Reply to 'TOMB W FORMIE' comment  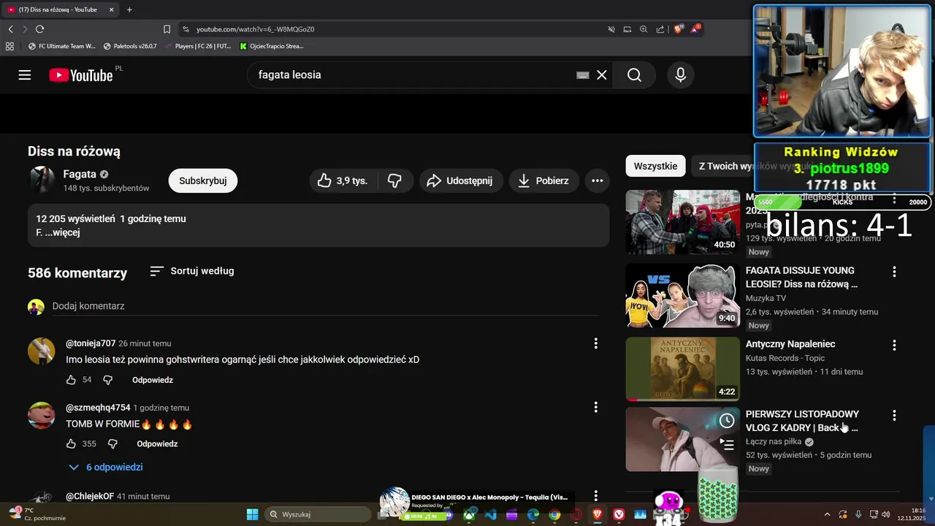157,443
